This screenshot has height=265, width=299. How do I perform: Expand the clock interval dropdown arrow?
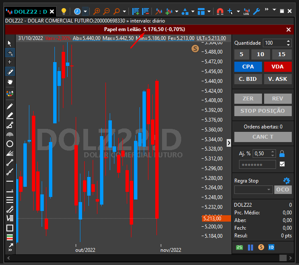tap(85, 11)
